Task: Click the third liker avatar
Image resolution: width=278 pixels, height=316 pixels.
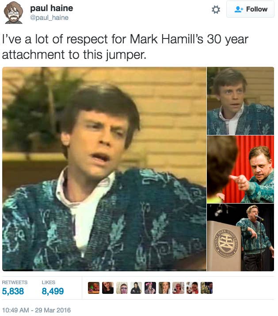Action: 122,288
